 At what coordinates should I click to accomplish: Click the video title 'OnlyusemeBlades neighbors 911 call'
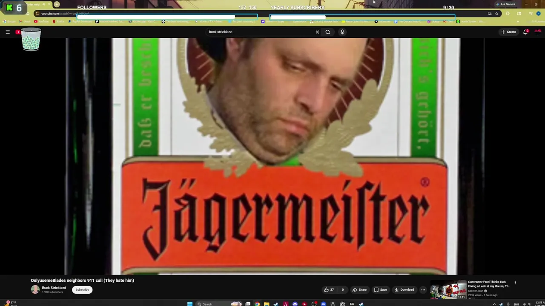coord(82,280)
